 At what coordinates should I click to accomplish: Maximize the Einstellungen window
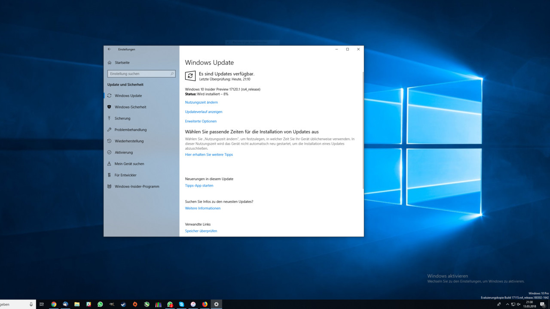click(347, 49)
